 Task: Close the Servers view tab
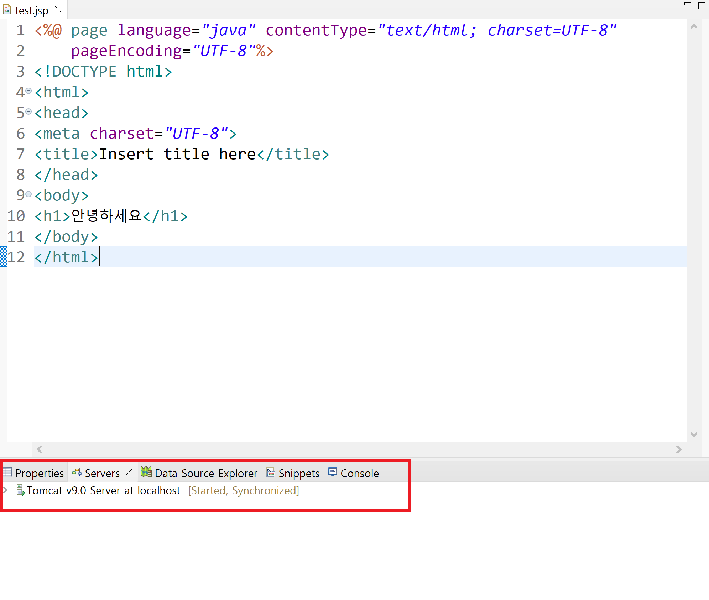[129, 473]
